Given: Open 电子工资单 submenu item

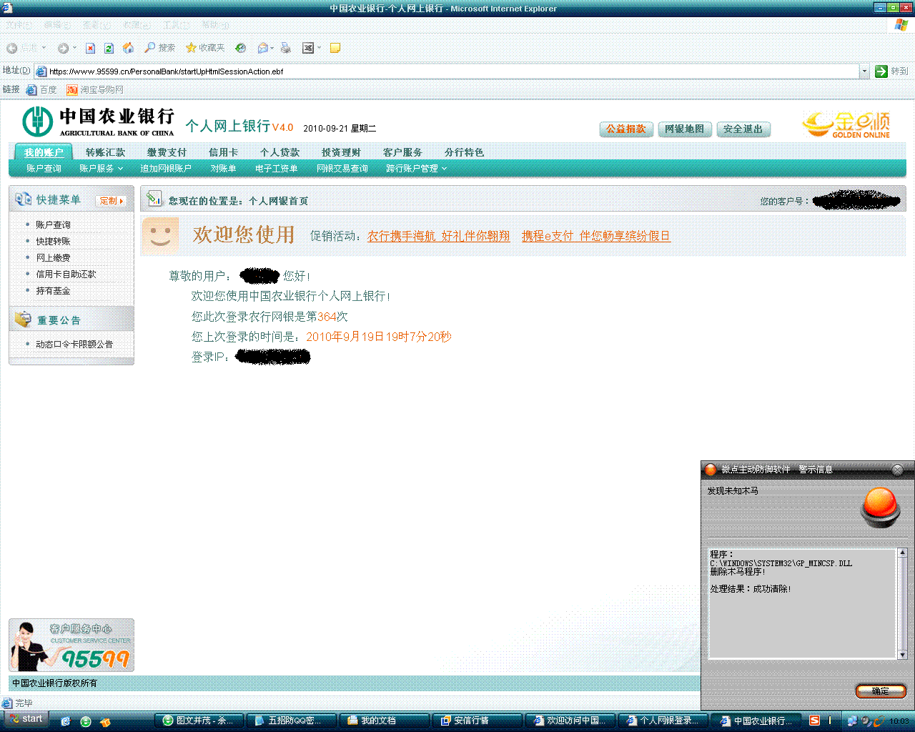Looking at the screenshot, I should [x=276, y=169].
